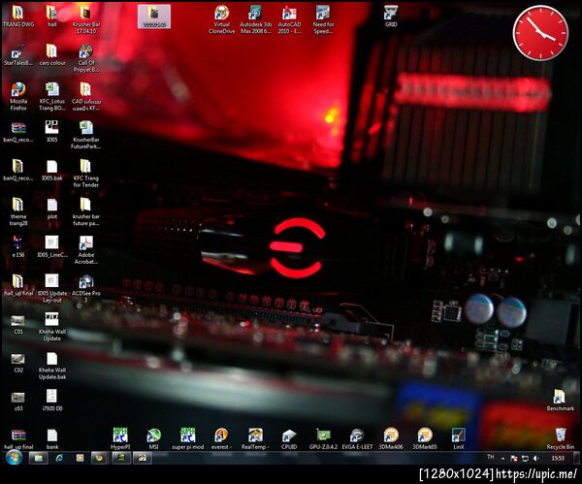Open the Benchmark folder

pyautogui.click(x=560, y=401)
